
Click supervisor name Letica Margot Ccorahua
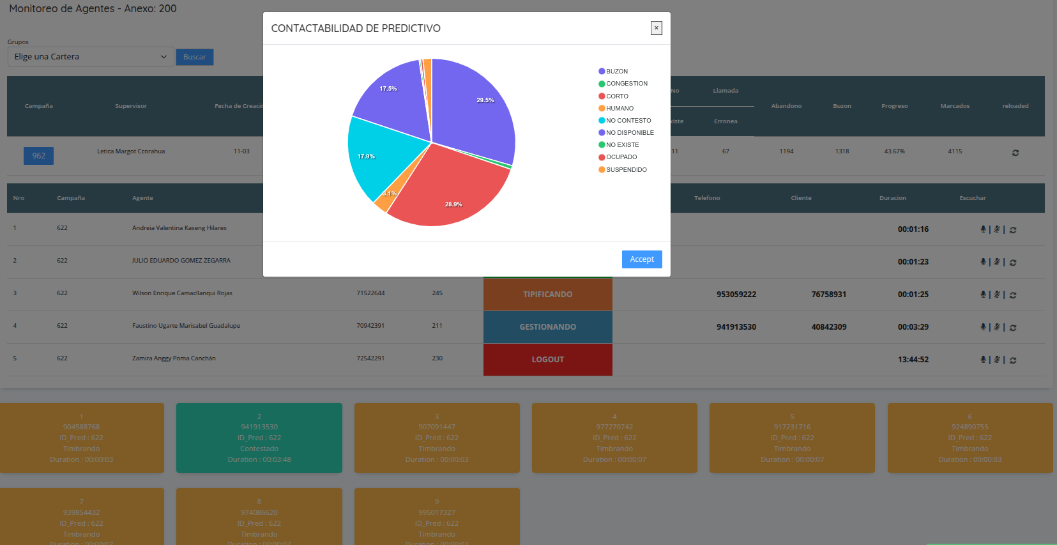pos(131,151)
